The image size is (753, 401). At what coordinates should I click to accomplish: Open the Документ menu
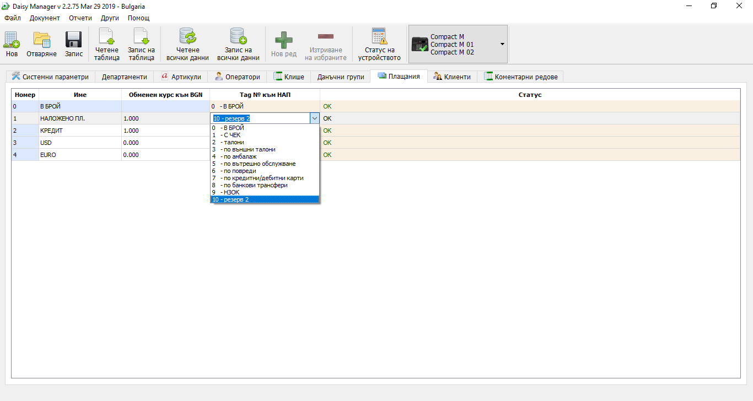(45, 18)
